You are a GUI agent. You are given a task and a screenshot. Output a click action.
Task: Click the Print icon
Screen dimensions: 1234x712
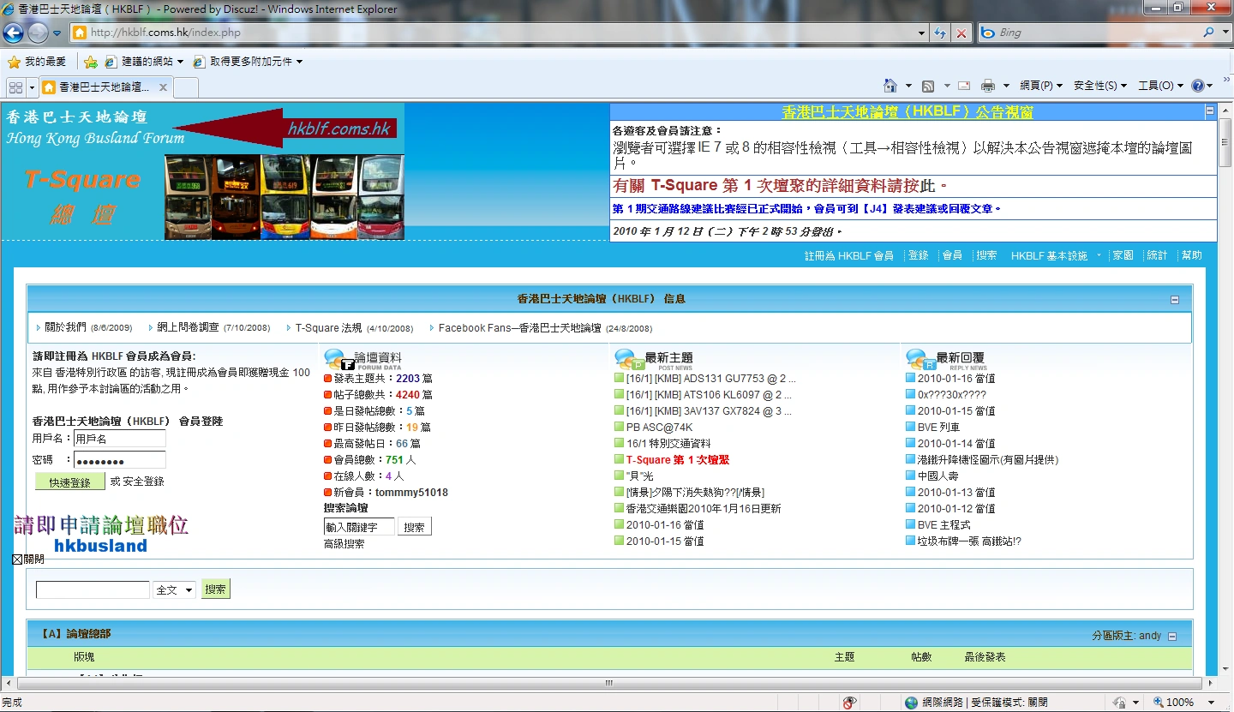988,86
